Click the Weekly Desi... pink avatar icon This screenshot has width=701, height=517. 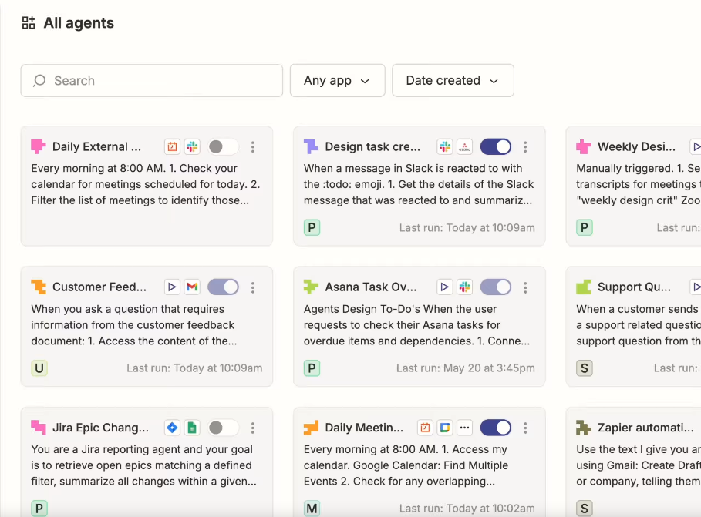(584, 146)
